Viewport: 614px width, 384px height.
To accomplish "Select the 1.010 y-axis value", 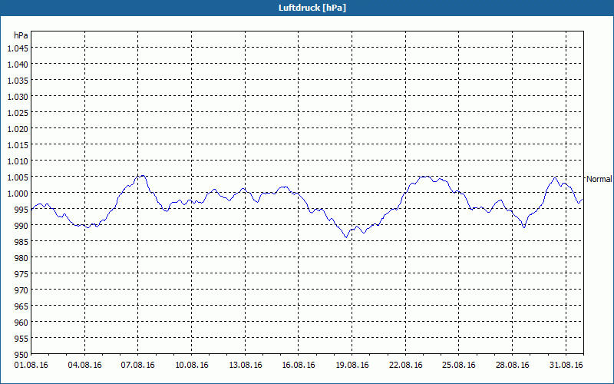I will [18, 161].
